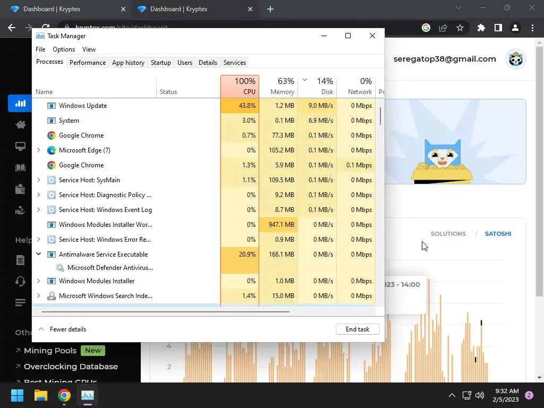Viewport: 544px width, 408px height.
Task: Open Mining Pools link
Action: [50, 351]
